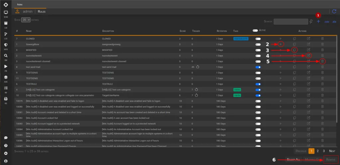Click the back arrow icon in the sidebar

pyautogui.click(x=6, y=153)
